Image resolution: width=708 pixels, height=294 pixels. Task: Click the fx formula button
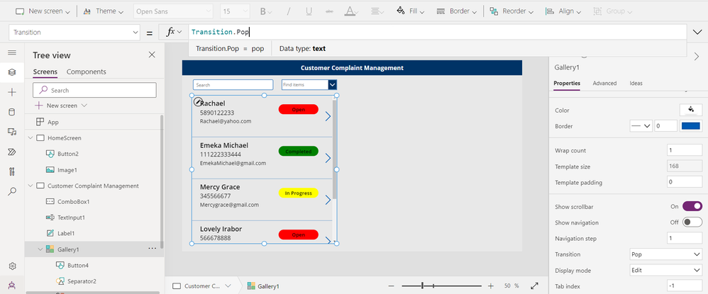[x=174, y=32]
